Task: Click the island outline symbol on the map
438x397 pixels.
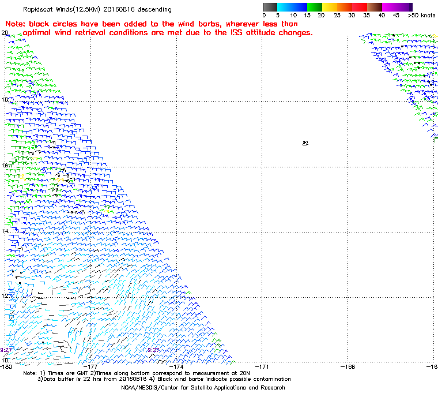Action: point(305,143)
